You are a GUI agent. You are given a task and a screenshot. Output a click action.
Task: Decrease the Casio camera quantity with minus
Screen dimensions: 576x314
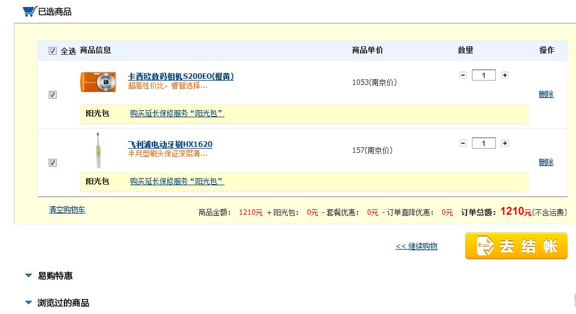tap(463, 75)
